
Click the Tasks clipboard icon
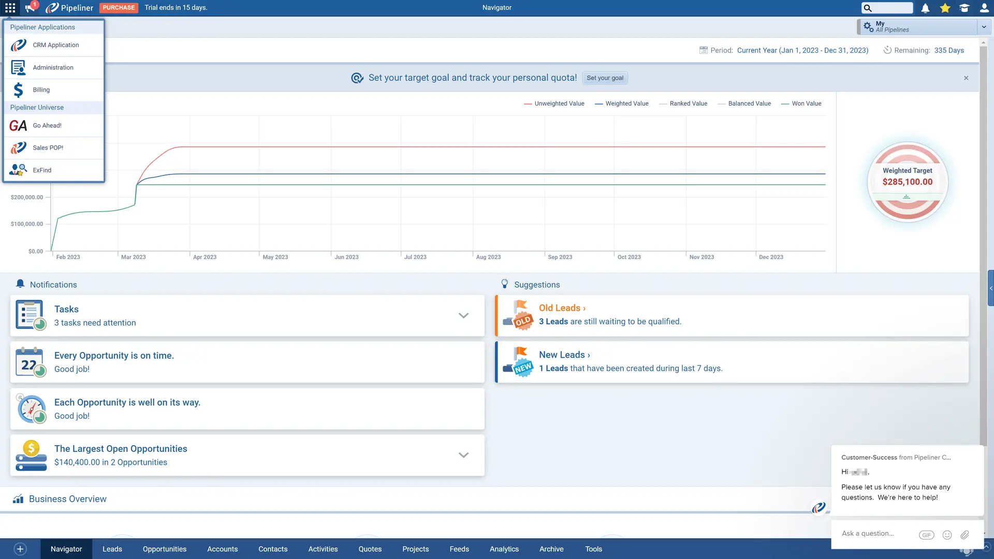point(31,315)
